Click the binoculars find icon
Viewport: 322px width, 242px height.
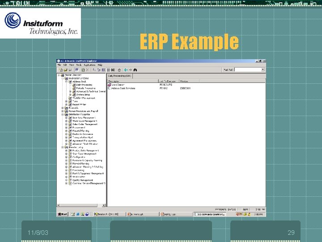point(135,70)
